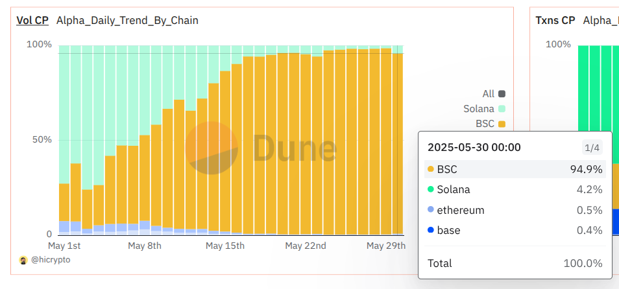The height and width of the screenshot is (289, 619).
Task: Click the Alpha_Daily_Trend_By_Chain query name
Action: pos(127,20)
